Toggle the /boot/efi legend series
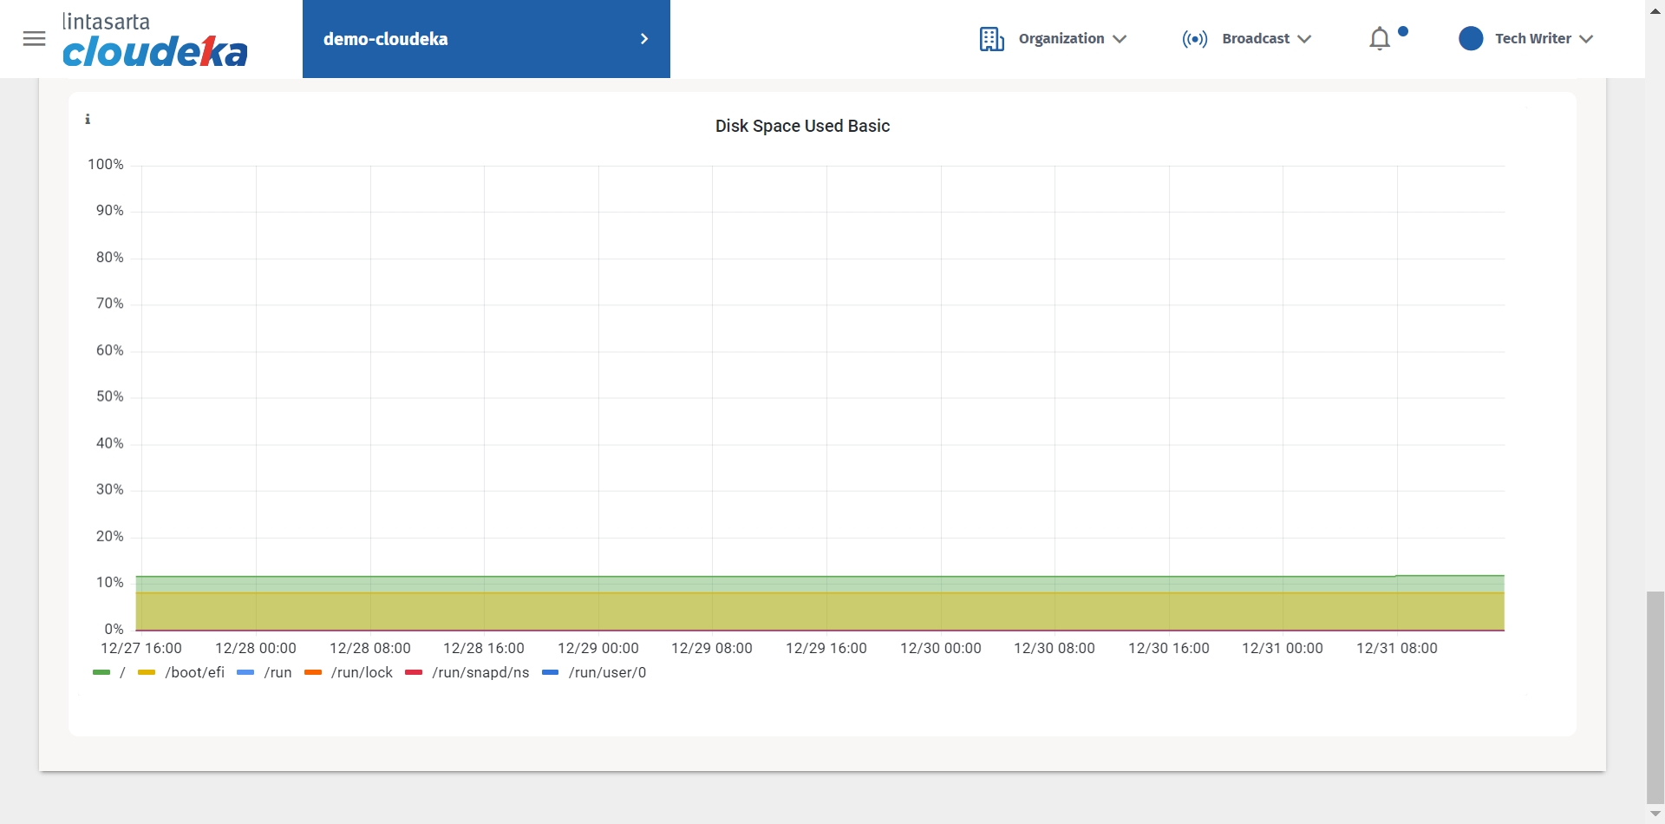 [x=193, y=672]
